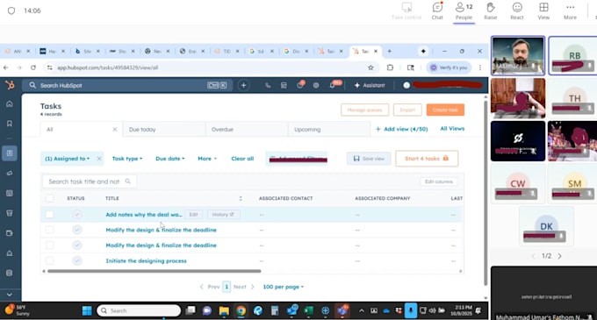Open File Explorer from taskbar
597x320 pixels.
[224, 311]
